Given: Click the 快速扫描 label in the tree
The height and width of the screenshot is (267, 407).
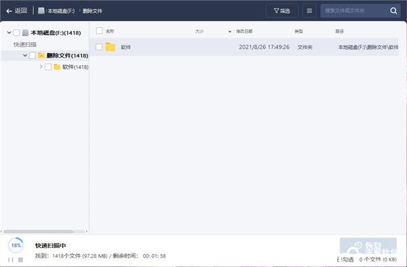Looking at the screenshot, I should 25,44.
